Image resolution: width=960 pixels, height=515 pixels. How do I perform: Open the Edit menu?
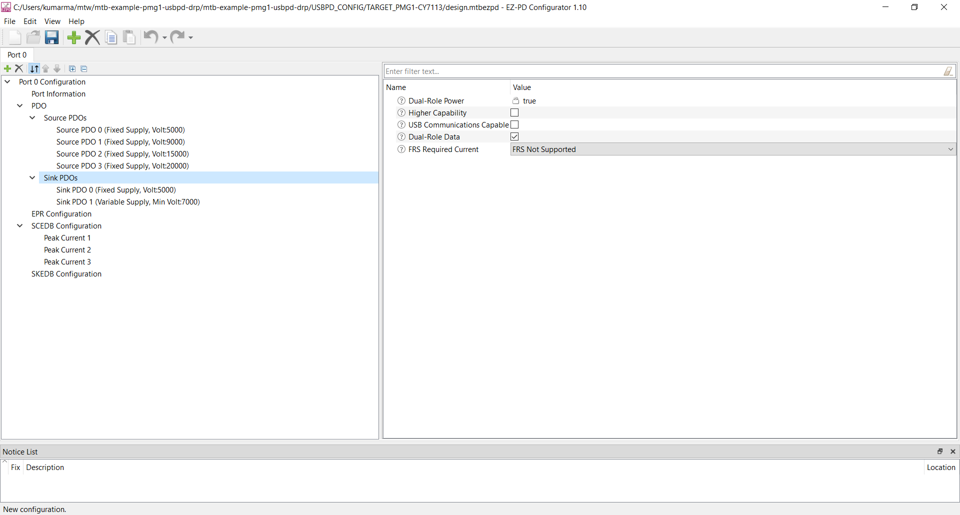coord(30,21)
